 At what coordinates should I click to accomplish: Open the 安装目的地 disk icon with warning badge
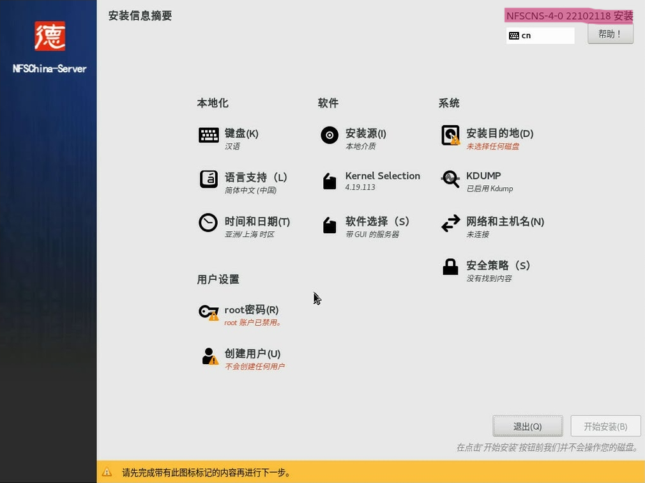tap(450, 134)
